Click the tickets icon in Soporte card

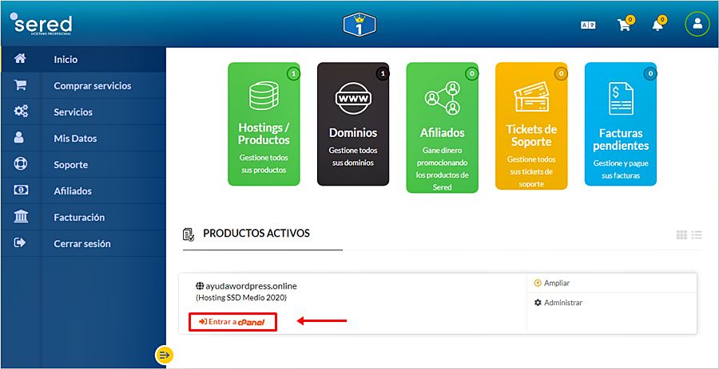coord(531,96)
